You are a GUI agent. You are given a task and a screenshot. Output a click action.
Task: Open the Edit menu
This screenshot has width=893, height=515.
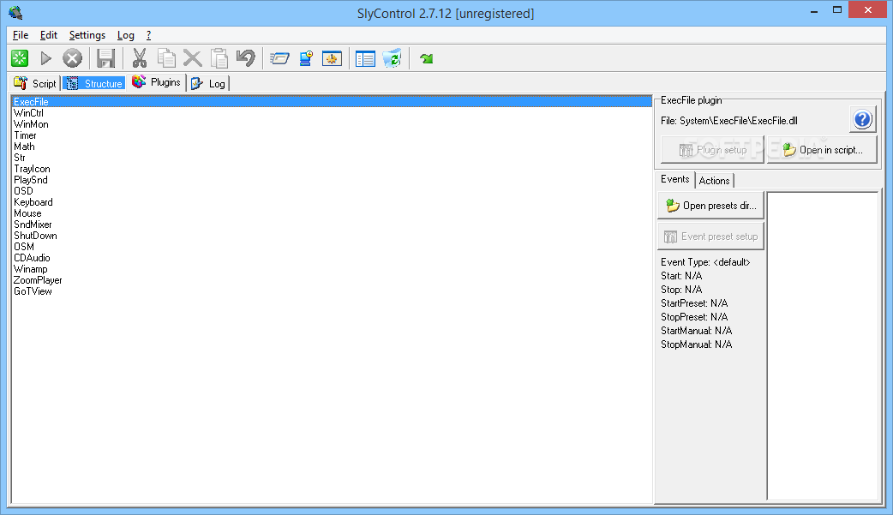tap(48, 35)
